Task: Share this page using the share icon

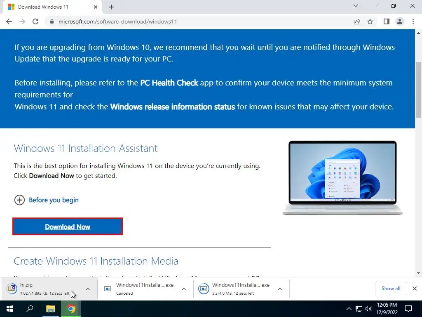Action: (357, 21)
